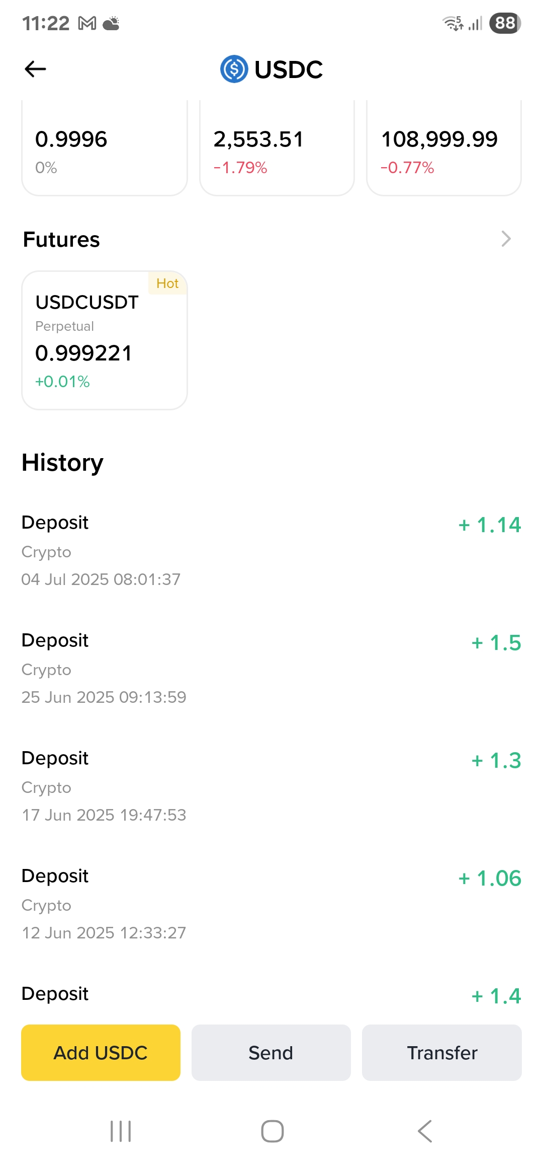
Task: Open the USDCUSDT Perpetual futures card
Action: coord(105,340)
